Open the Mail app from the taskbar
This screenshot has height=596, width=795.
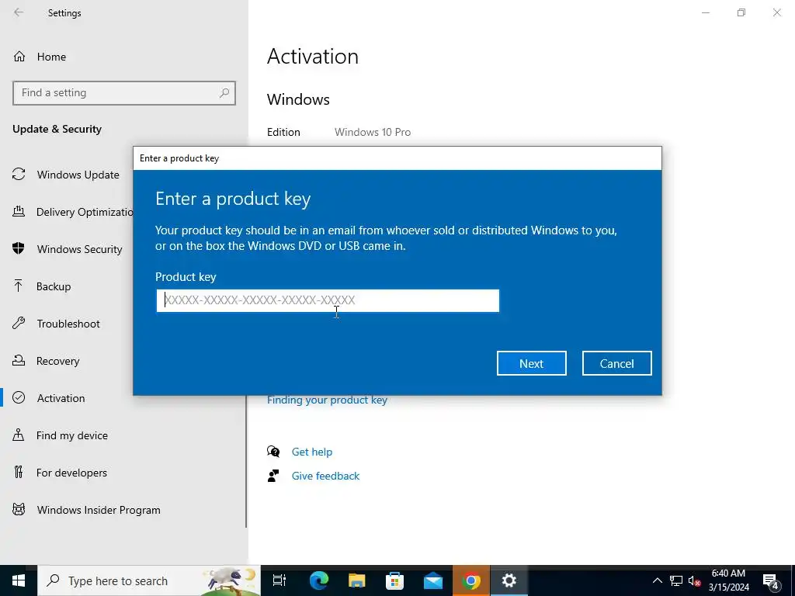click(x=433, y=580)
